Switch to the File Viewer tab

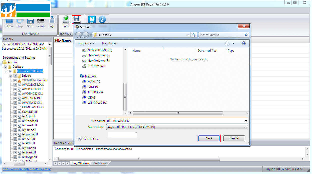pos(100,163)
